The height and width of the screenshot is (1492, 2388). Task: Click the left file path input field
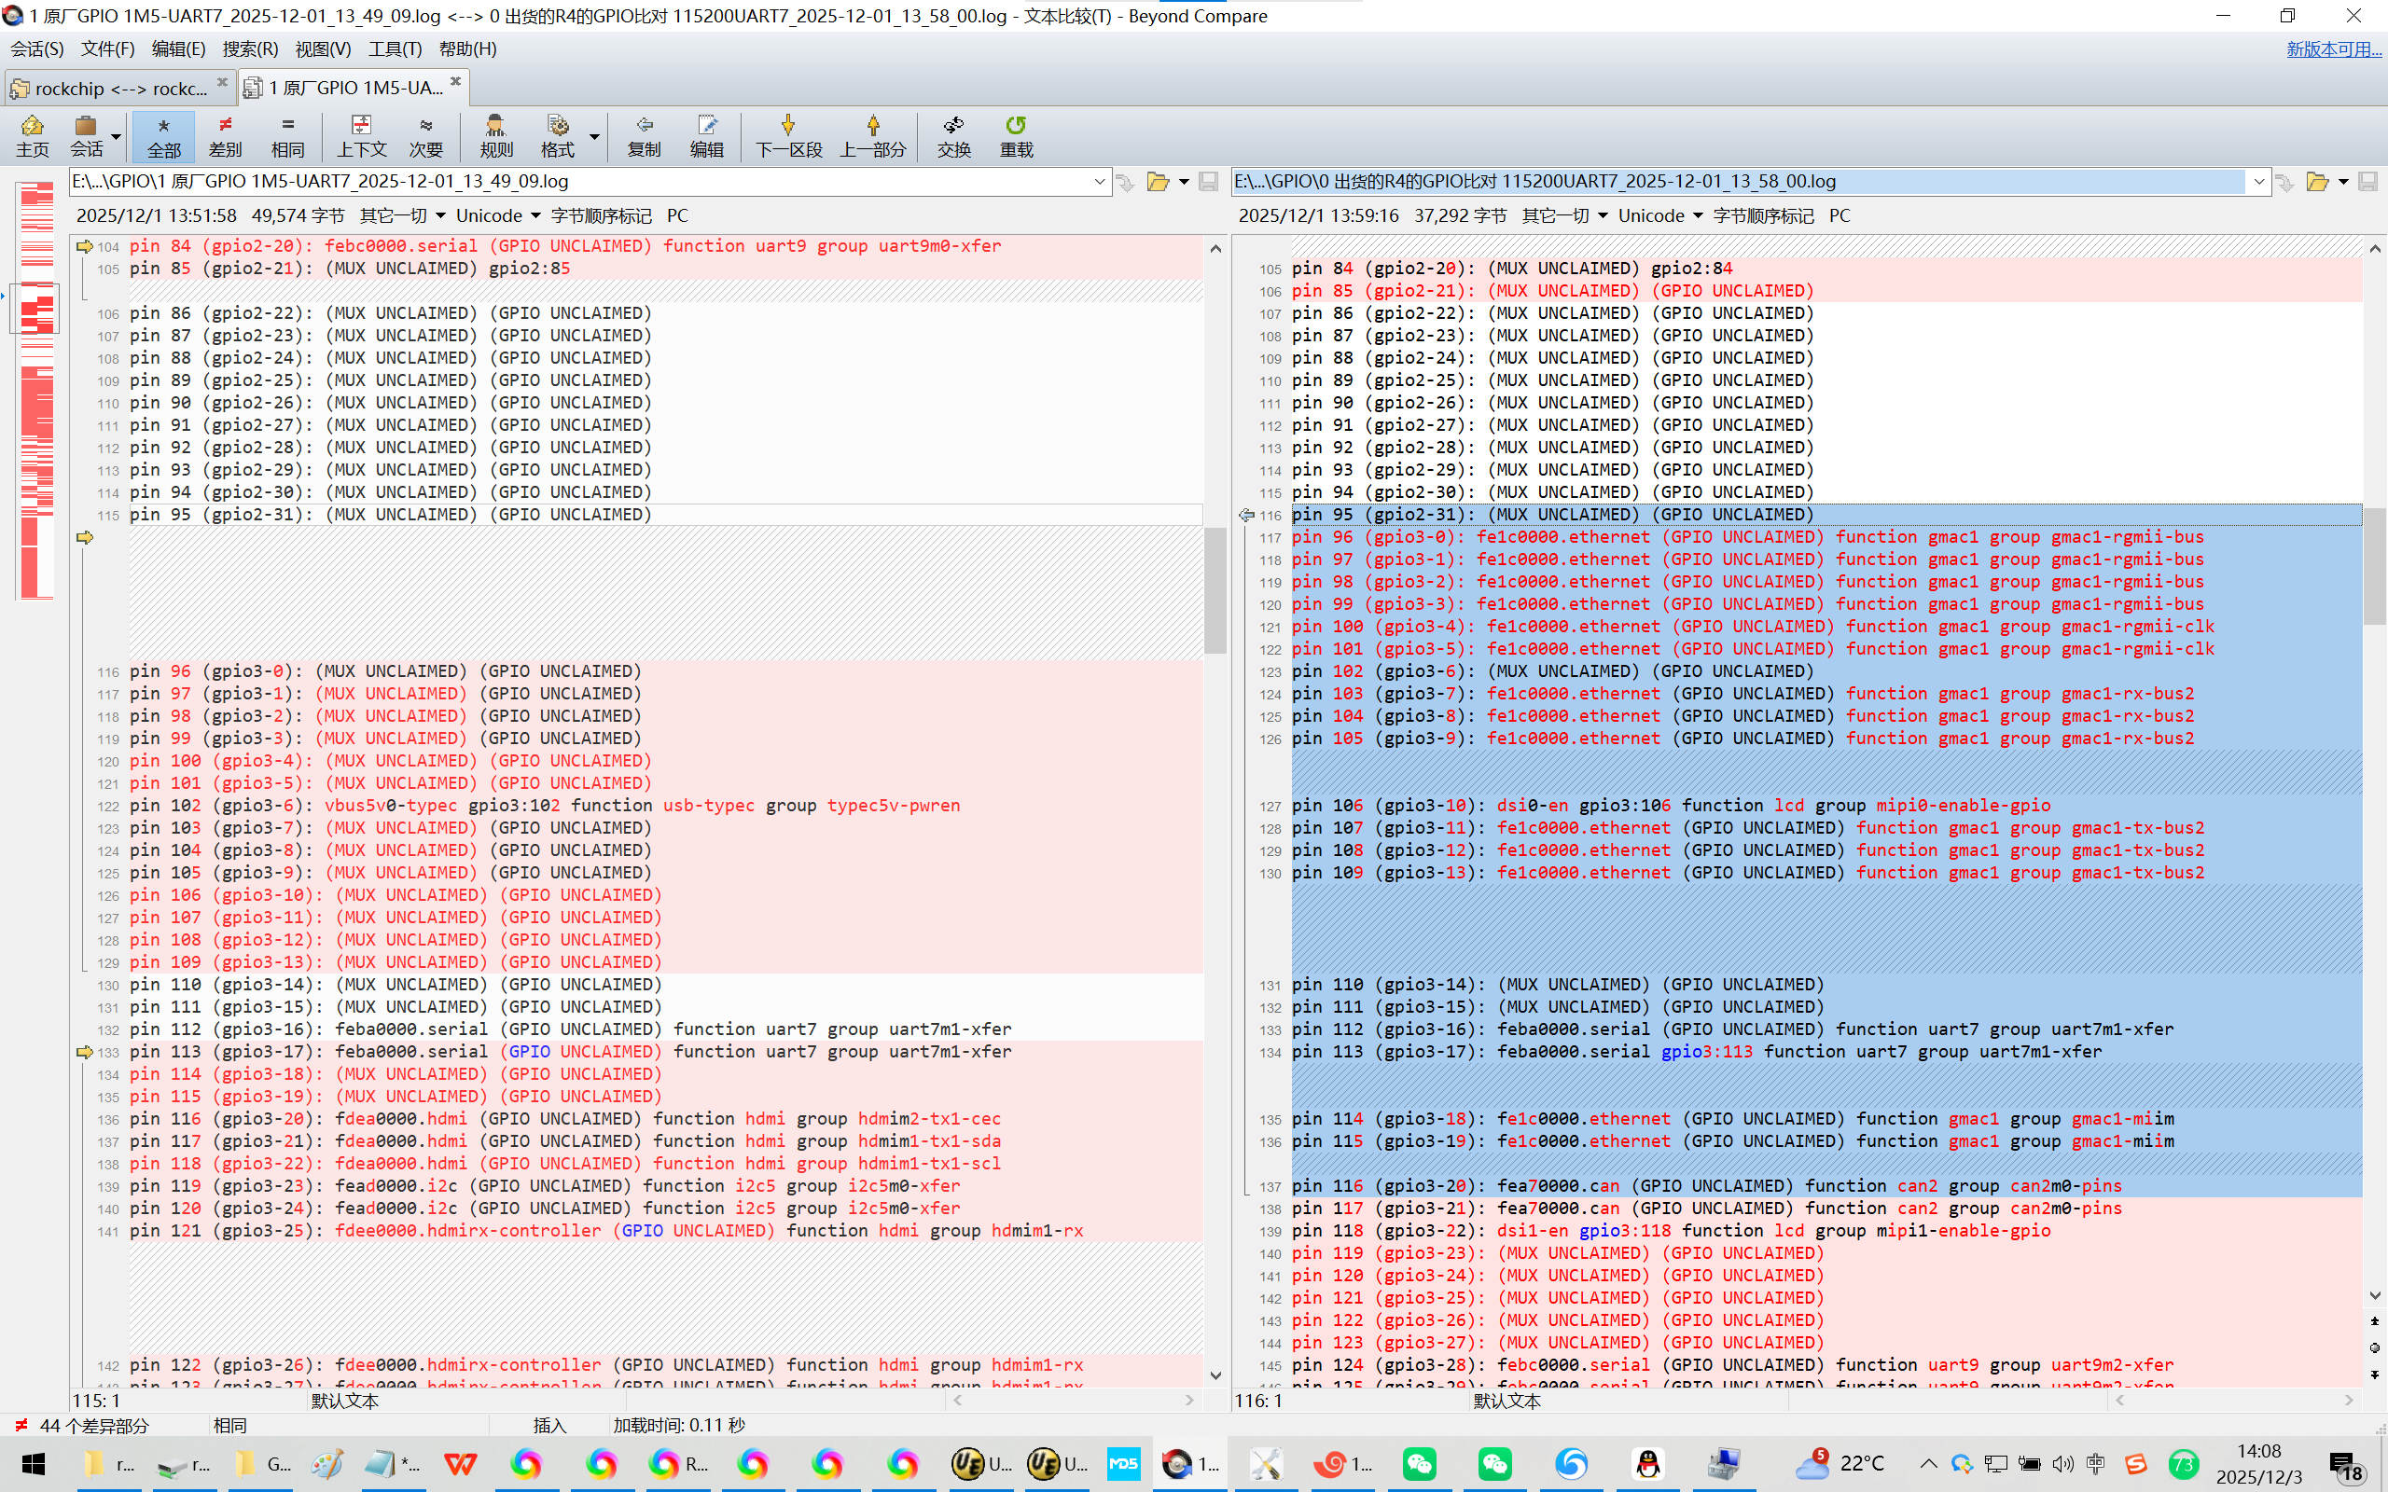(x=582, y=182)
